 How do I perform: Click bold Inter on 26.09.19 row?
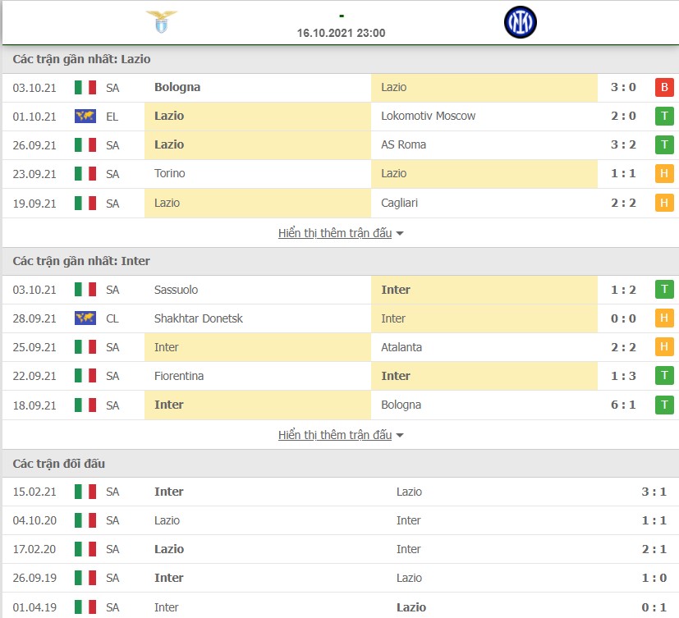[x=169, y=578]
